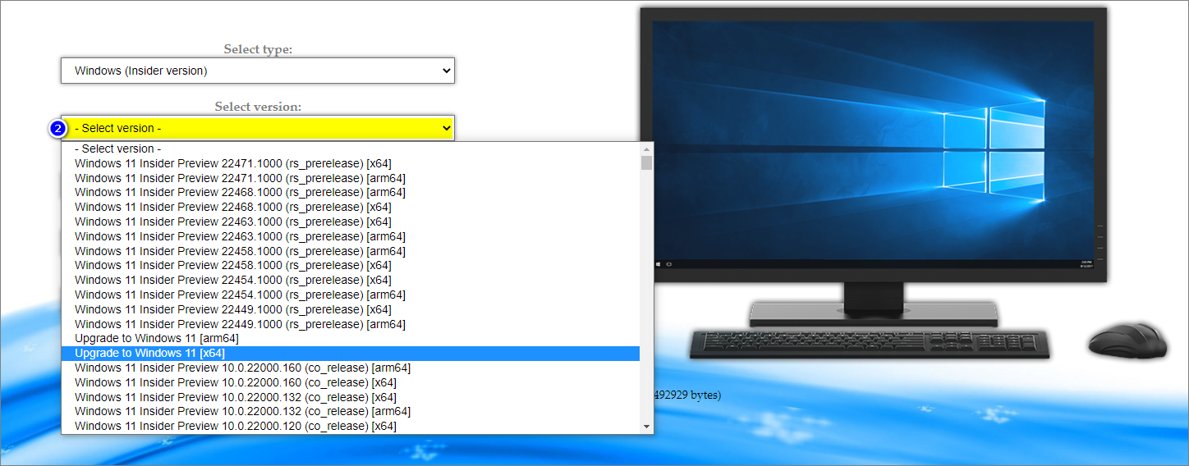Select Insider Preview 22468.1000 (rs_prerelease) [x64]
Viewport: 1189px width, 466px height.
point(351,207)
